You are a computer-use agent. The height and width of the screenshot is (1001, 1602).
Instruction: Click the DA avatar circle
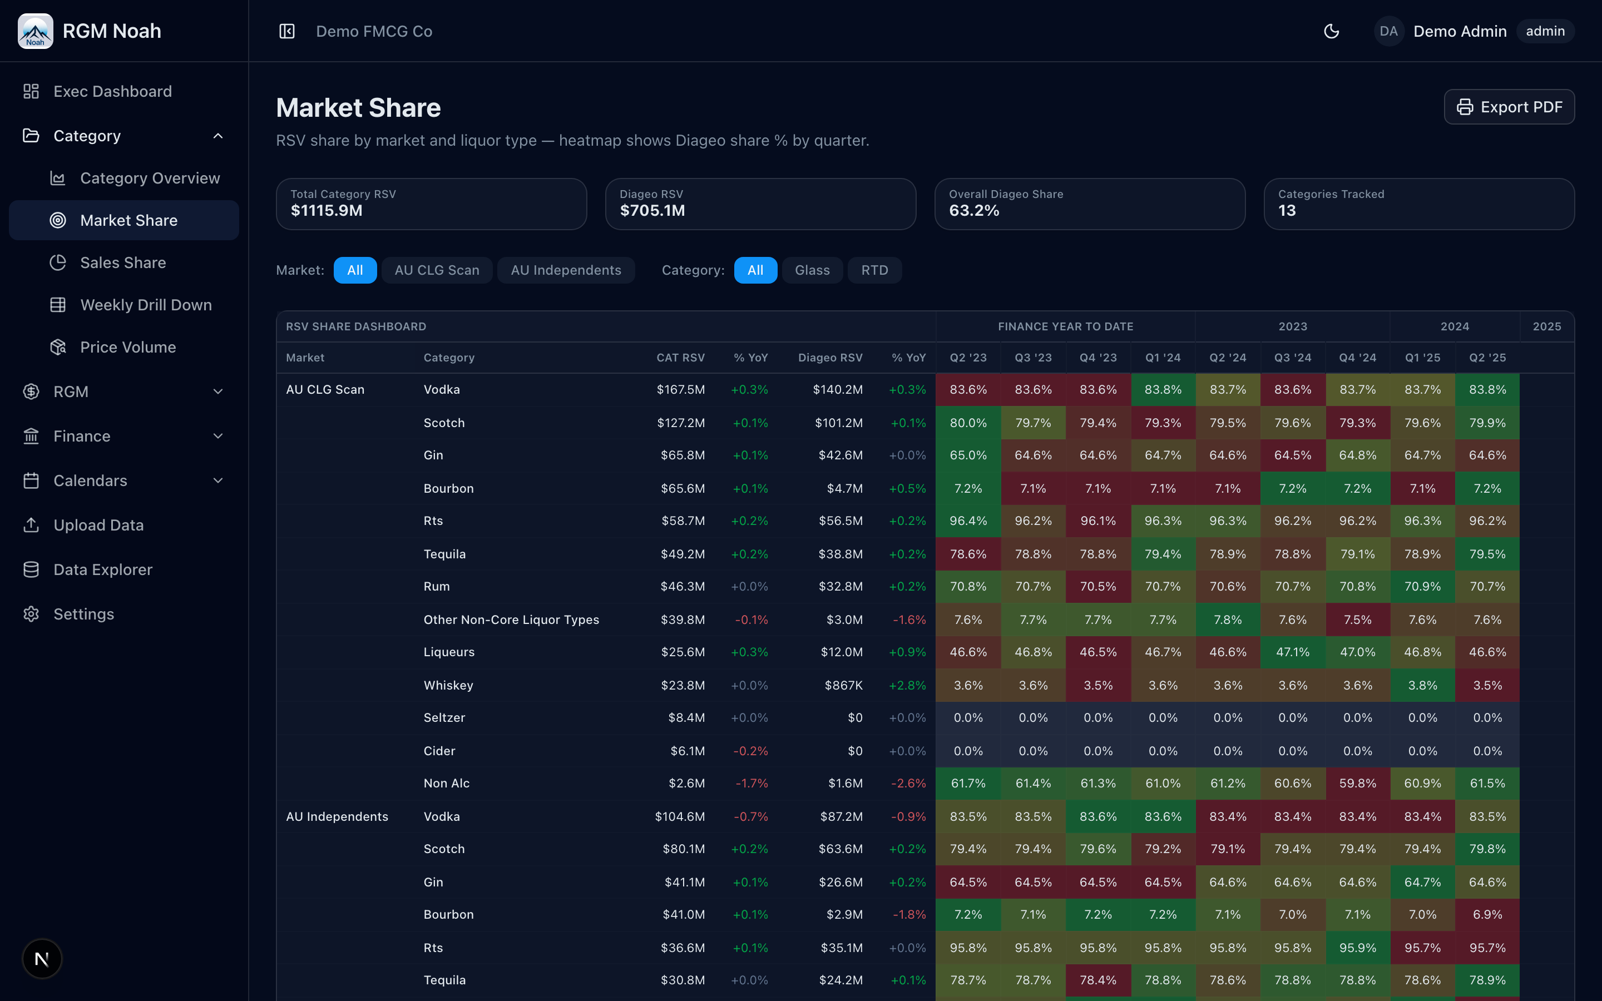click(1388, 31)
